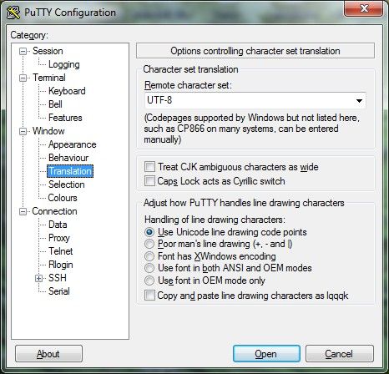Enable Treat CJK ambiguous characters as wide

(x=149, y=167)
